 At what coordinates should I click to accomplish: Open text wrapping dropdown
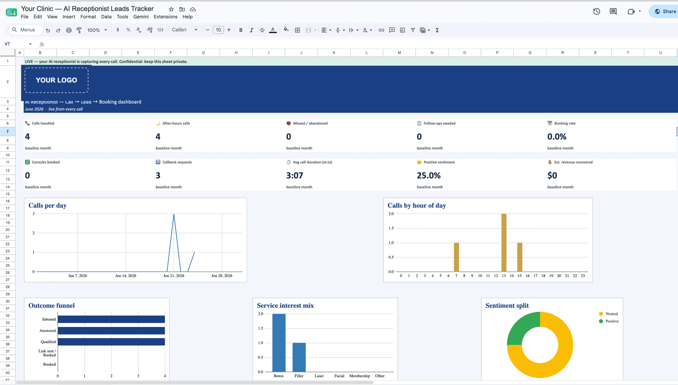tap(354, 30)
